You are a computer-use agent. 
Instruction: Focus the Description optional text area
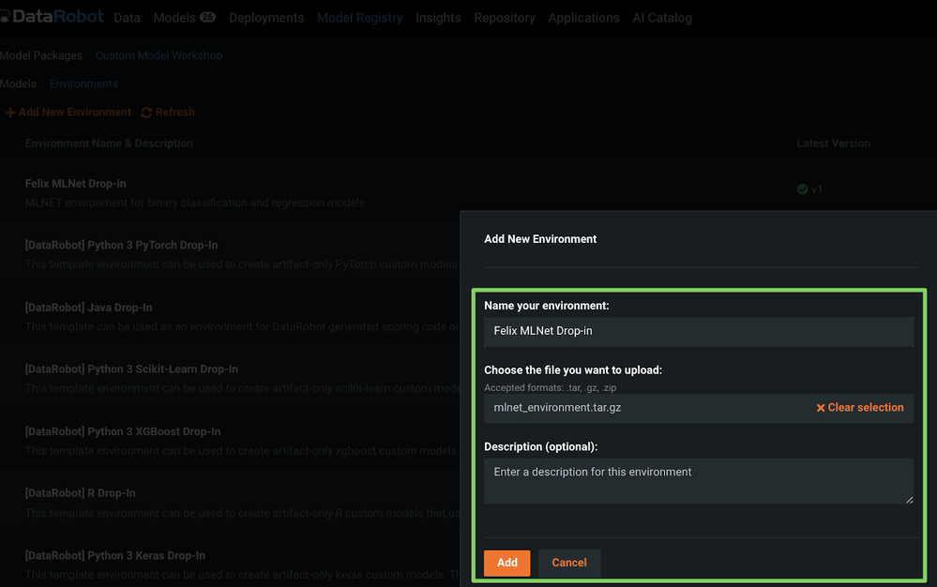pos(698,481)
